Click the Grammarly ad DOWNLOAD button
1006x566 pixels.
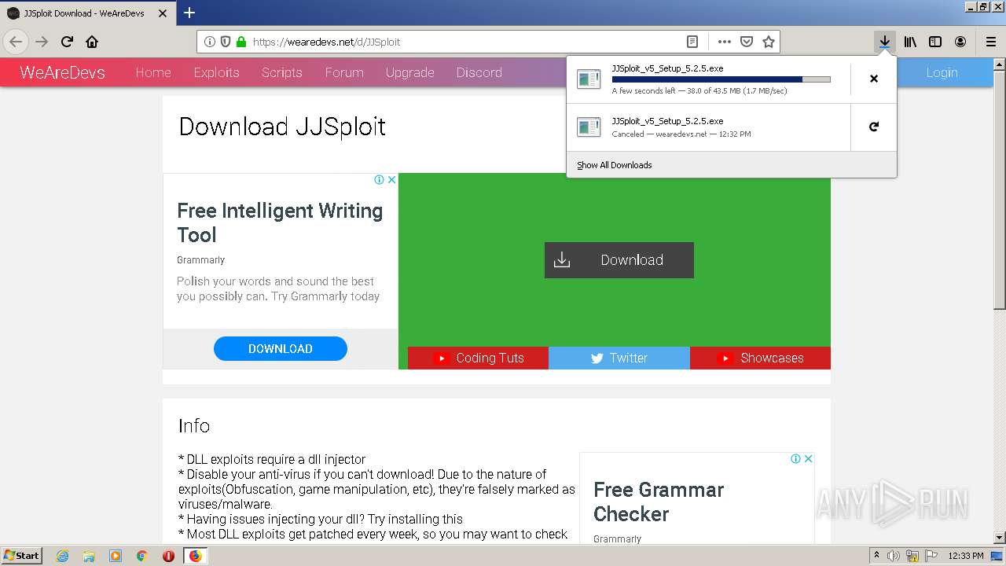click(281, 349)
